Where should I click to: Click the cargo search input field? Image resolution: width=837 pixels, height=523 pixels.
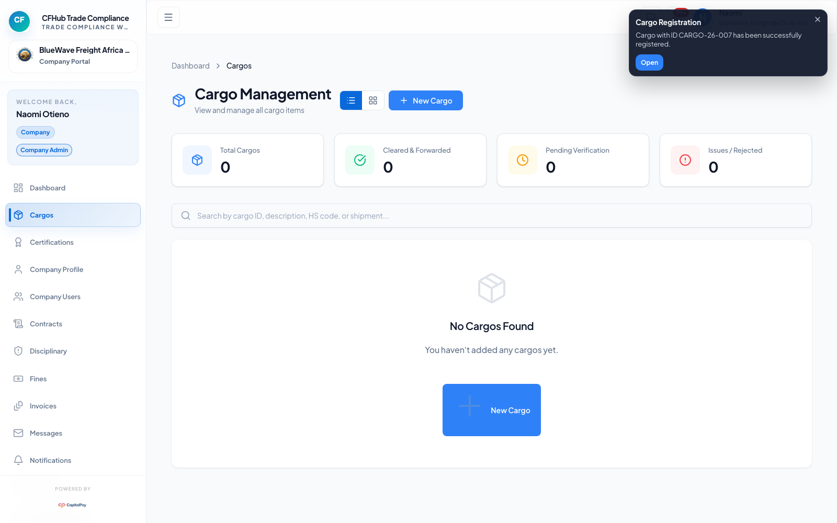pyautogui.click(x=492, y=215)
